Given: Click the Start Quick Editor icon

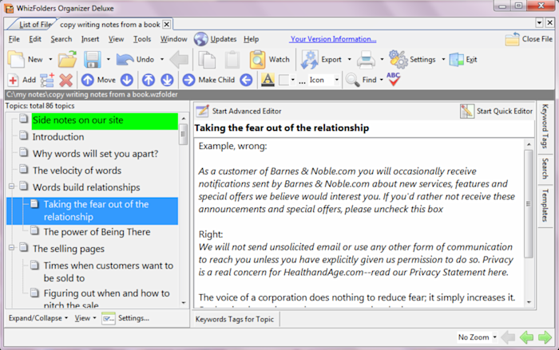Looking at the screenshot, I should tap(467, 111).
